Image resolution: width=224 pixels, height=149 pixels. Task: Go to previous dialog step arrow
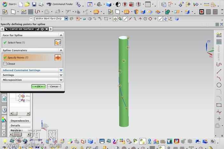pos(2,29)
